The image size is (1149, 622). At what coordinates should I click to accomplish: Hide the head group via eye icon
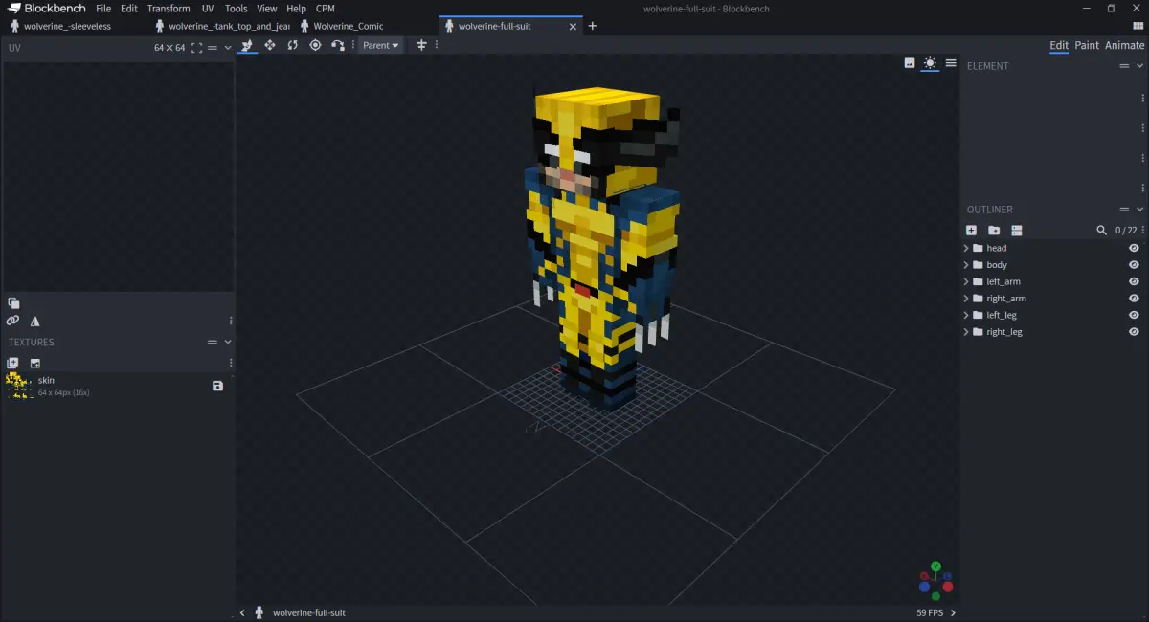pos(1134,248)
